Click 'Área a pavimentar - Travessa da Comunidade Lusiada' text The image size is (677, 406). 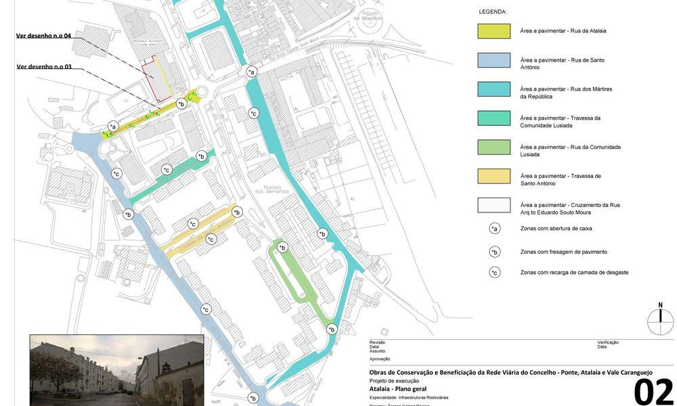pos(561,122)
